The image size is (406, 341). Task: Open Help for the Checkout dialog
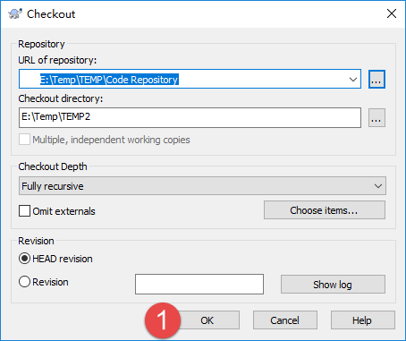pos(363,320)
